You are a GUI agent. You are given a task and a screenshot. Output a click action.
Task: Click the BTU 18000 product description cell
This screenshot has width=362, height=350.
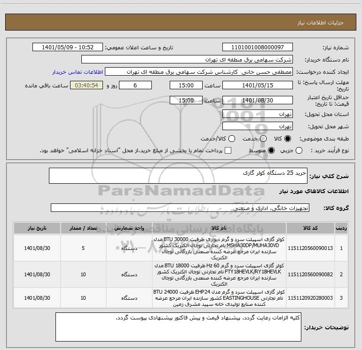point(219,274)
